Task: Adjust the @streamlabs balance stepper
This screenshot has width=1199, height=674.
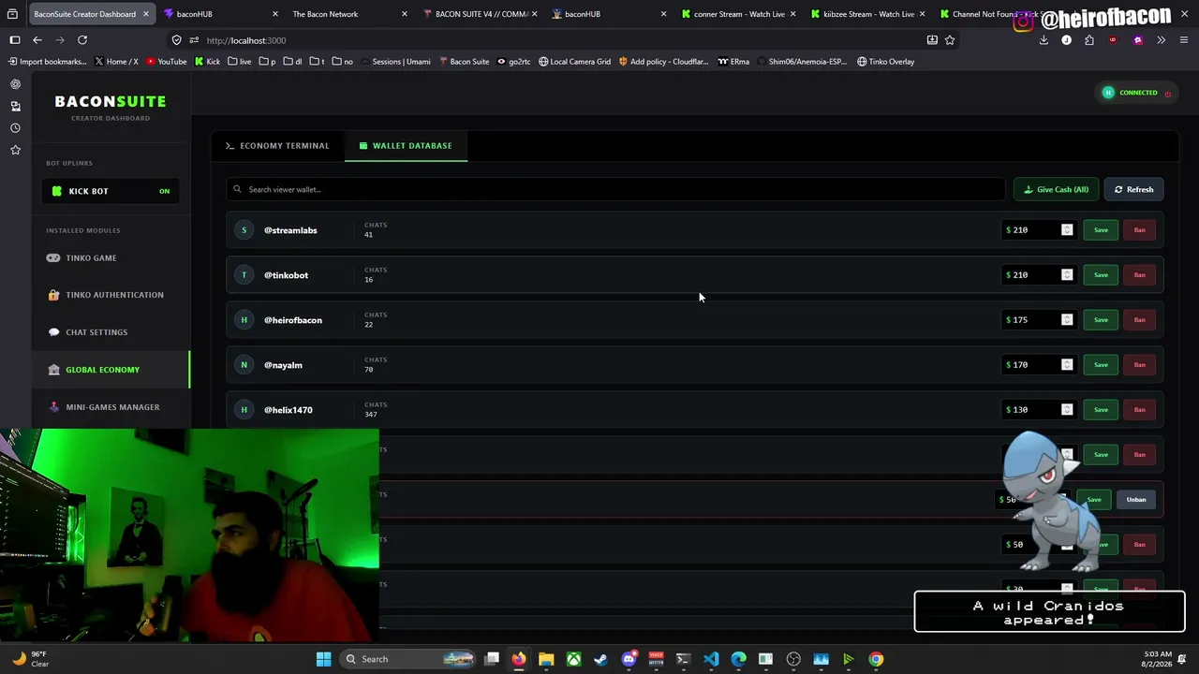Action: tap(1067, 230)
